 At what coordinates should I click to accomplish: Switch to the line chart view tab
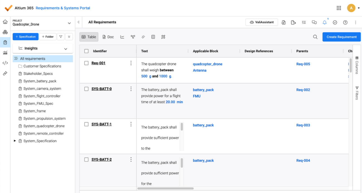coord(122,37)
